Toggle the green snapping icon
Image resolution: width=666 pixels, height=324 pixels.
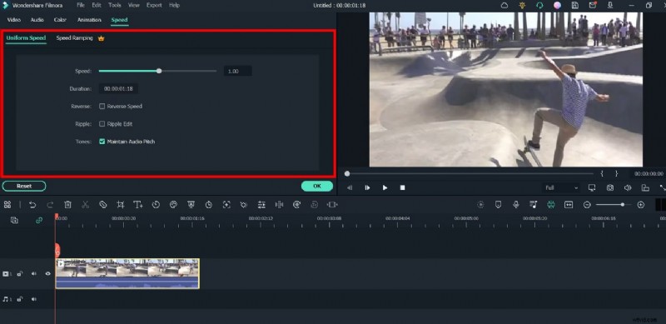pyautogui.click(x=551, y=205)
